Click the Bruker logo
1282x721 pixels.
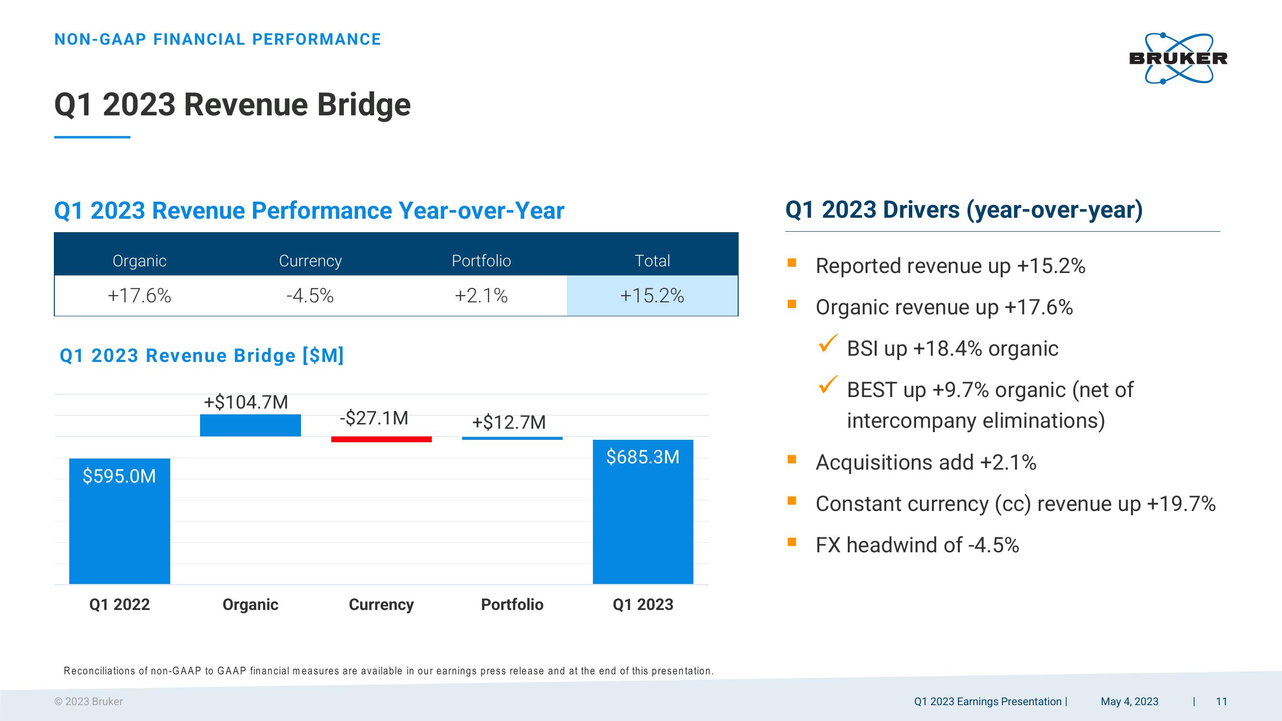1178,58
